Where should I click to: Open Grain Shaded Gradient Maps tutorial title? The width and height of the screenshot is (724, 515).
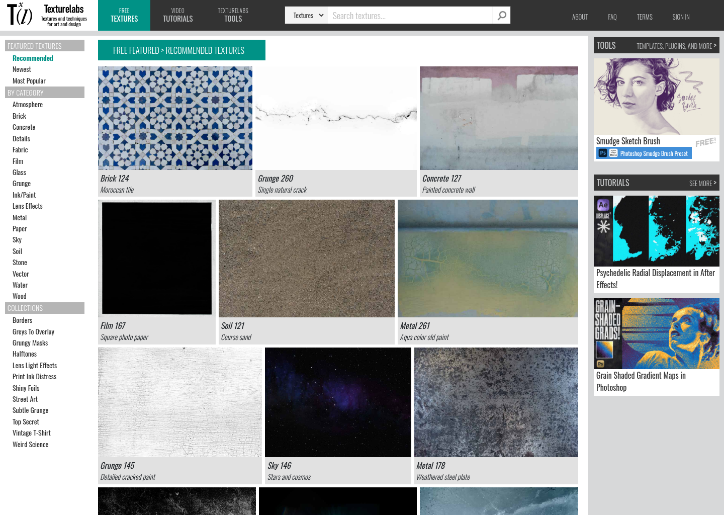click(x=641, y=381)
